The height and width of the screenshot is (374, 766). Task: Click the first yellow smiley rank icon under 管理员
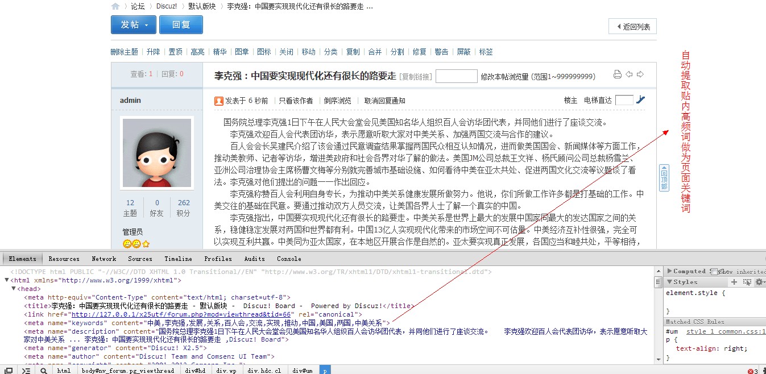coord(127,244)
